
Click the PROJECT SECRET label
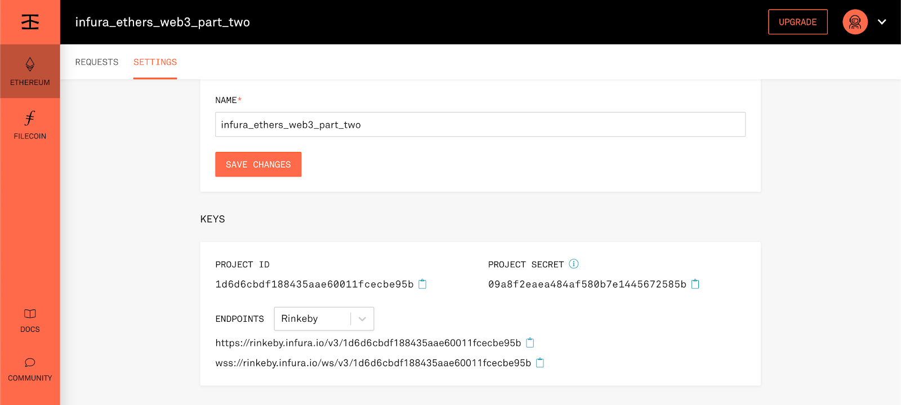[526, 264]
